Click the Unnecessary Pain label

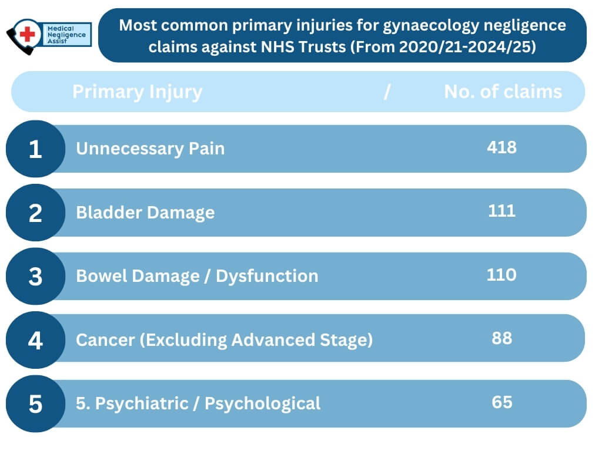150,149
